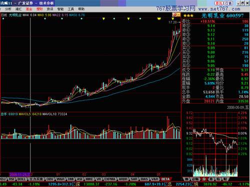Click the 委托 button in the title bar

tap(218, 3)
